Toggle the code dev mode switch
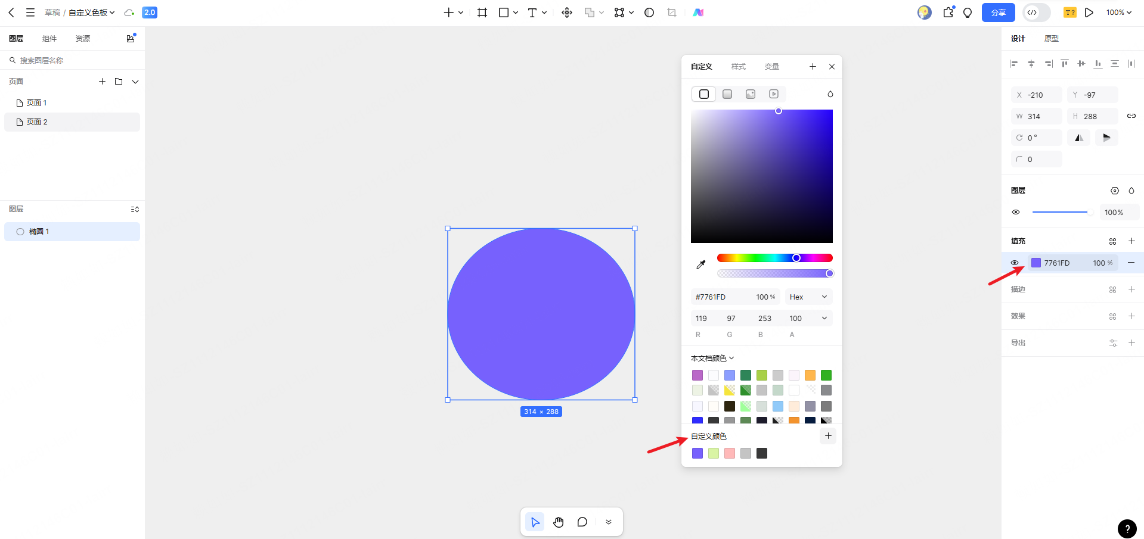Viewport: 1144px width, 539px height. tap(1036, 13)
